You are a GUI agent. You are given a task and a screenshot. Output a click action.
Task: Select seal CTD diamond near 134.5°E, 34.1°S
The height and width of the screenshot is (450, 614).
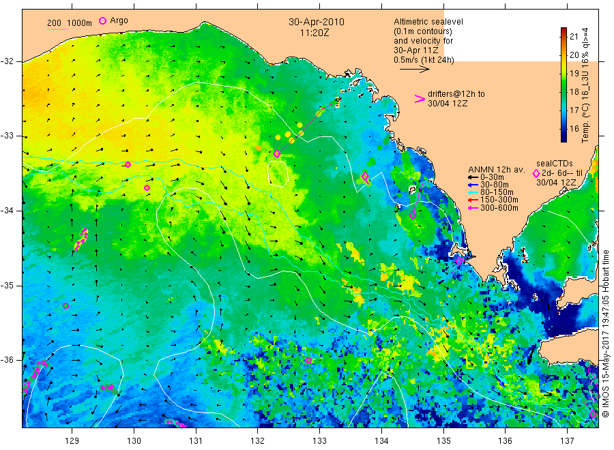(412, 215)
